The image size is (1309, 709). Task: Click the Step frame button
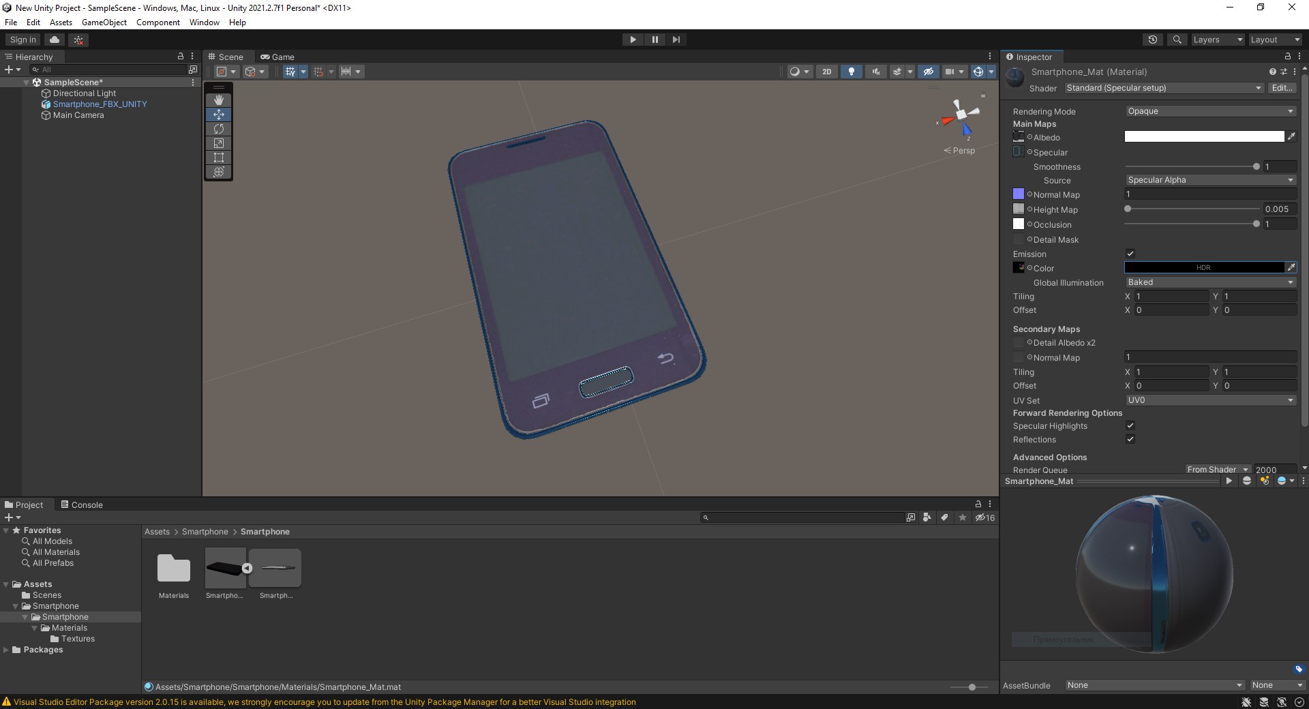676,40
